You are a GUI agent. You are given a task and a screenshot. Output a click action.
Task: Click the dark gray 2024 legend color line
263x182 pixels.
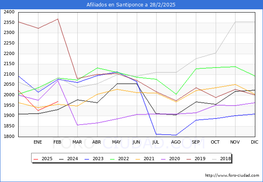pos(62,159)
